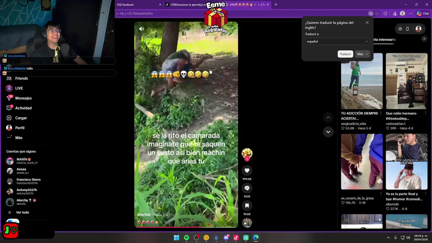The width and height of the screenshot is (432, 243).
Task: Click the TikTok coins icon top right
Action: click(400, 29)
